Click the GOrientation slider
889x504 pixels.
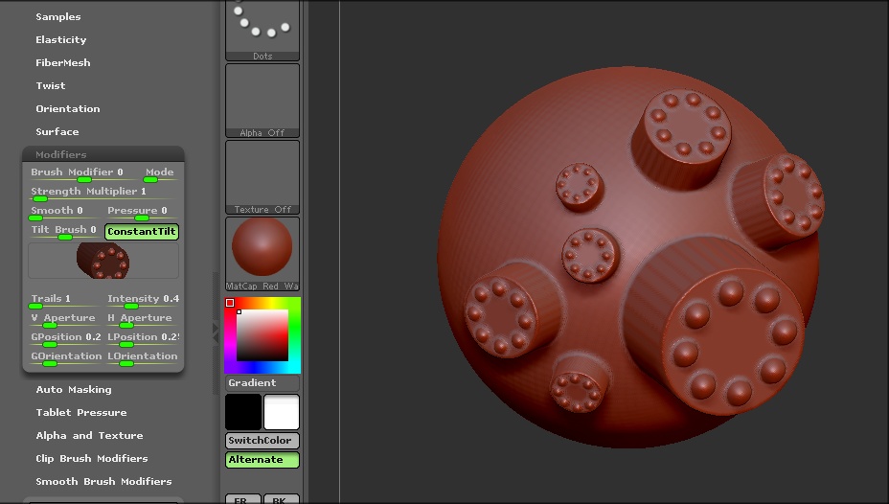click(x=65, y=357)
